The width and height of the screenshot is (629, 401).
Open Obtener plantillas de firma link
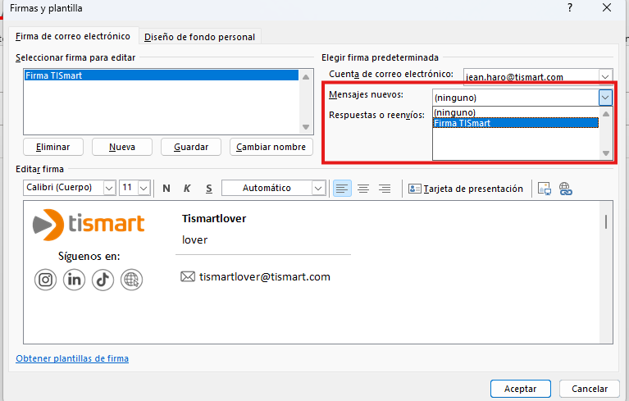pos(72,358)
